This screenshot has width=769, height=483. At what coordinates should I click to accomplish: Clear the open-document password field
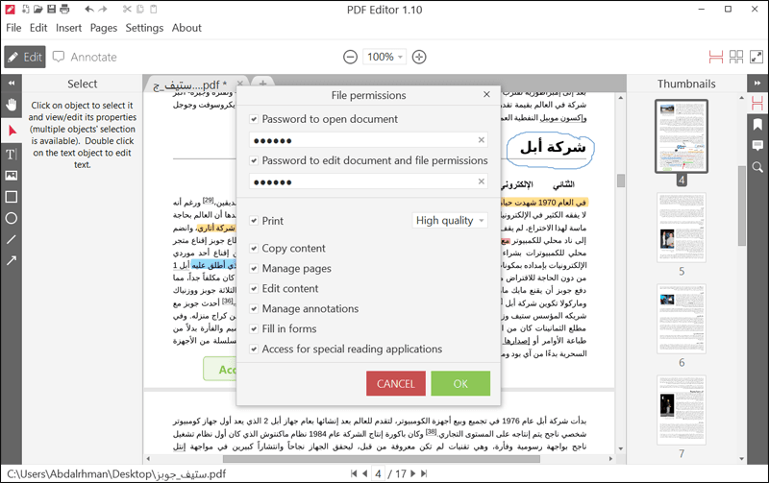click(x=482, y=140)
